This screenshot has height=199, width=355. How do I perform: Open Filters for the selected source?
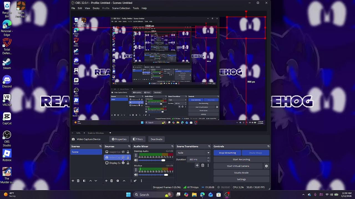(138, 139)
